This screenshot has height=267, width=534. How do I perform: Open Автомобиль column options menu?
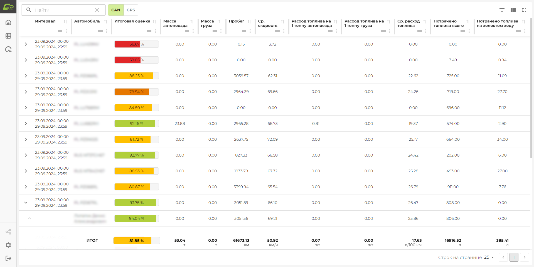point(107,31)
